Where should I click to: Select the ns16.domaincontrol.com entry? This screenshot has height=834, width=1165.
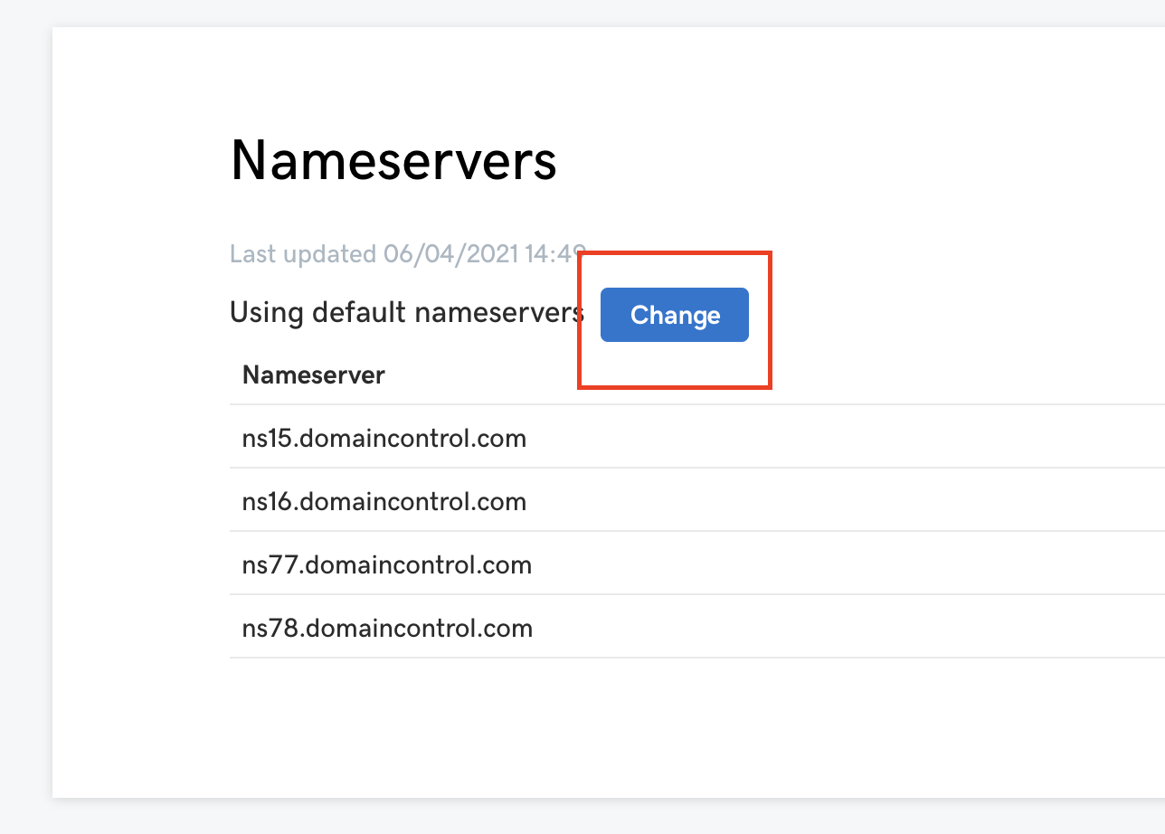tap(384, 502)
